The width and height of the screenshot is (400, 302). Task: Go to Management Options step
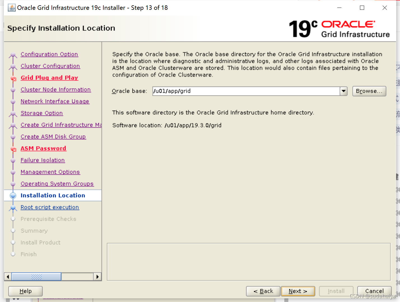[50, 172]
